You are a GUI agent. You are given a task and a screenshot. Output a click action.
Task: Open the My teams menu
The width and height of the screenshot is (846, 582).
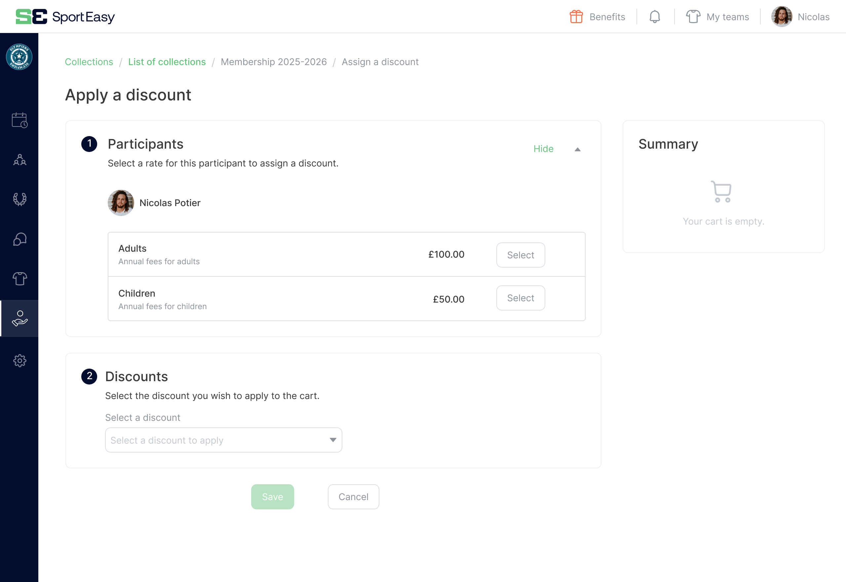(717, 17)
